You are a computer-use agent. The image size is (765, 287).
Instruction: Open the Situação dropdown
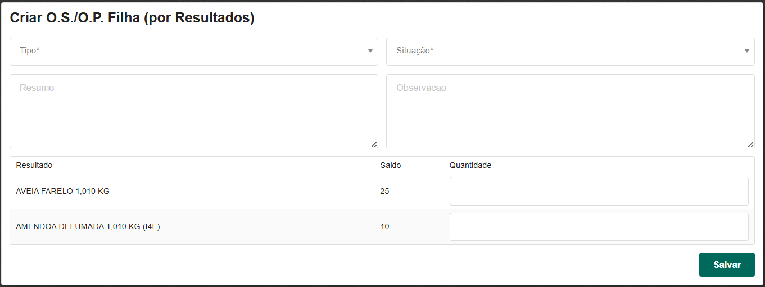tap(570, 51)
